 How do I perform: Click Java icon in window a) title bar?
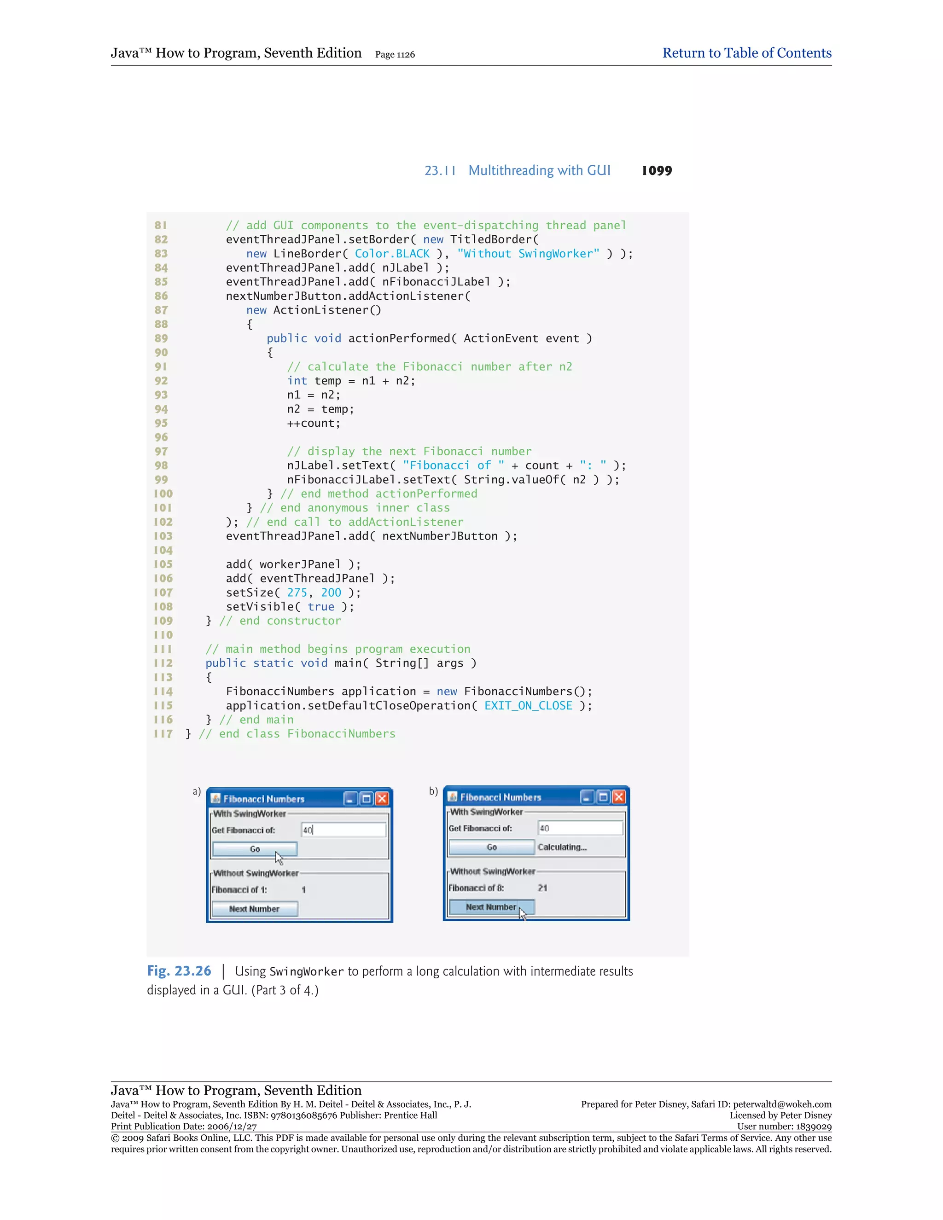click(x=215, y=798)
